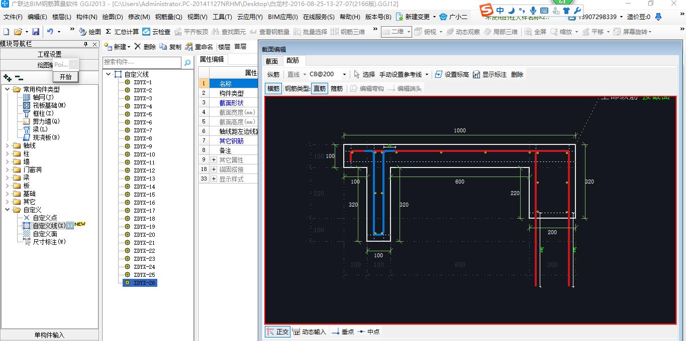Expand the 其它属性 property group

[214, 159]
